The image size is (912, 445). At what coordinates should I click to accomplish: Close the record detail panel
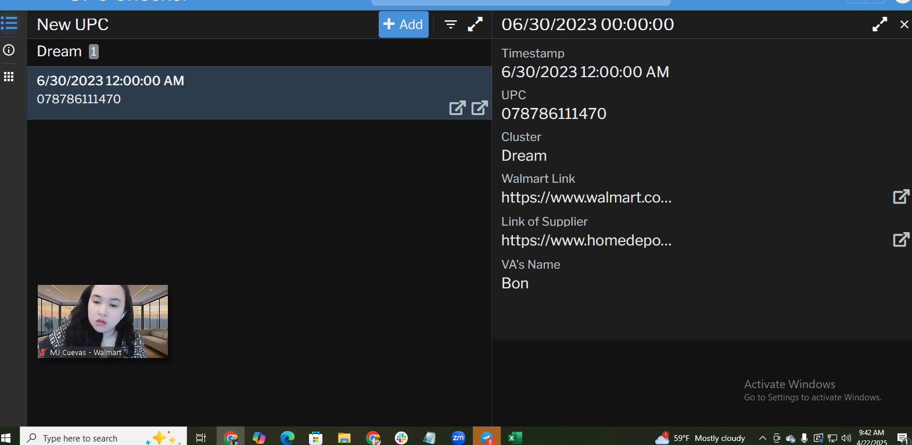click(904, 24)
